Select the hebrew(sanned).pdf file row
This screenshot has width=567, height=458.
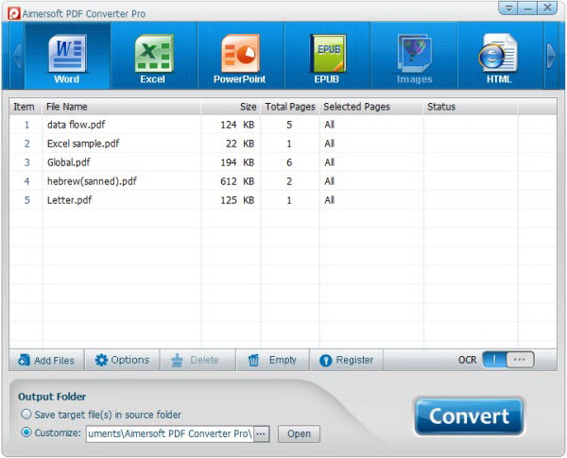coord(283,181)
